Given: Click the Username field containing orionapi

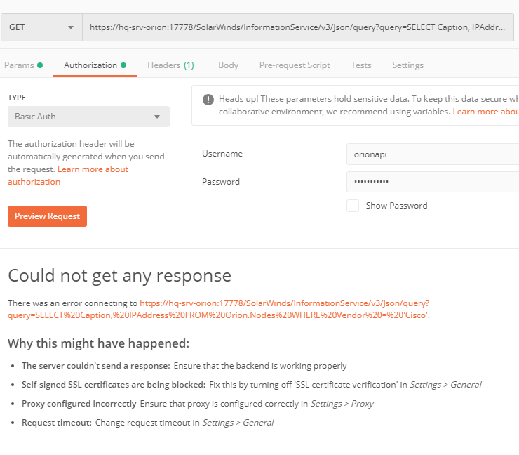Looking at the screenshot, I should coord(433,154).
